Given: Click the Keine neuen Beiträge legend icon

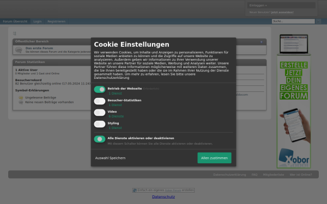Looking at the screenshot, I should (21, 102).
